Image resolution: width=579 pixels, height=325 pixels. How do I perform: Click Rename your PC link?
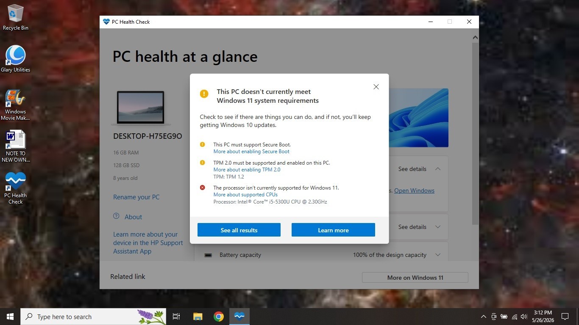point(136,197)
